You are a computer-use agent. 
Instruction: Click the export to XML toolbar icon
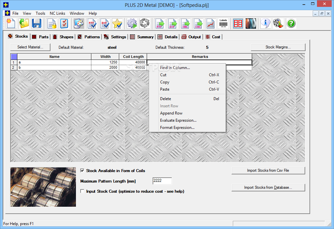coord(185,24)
